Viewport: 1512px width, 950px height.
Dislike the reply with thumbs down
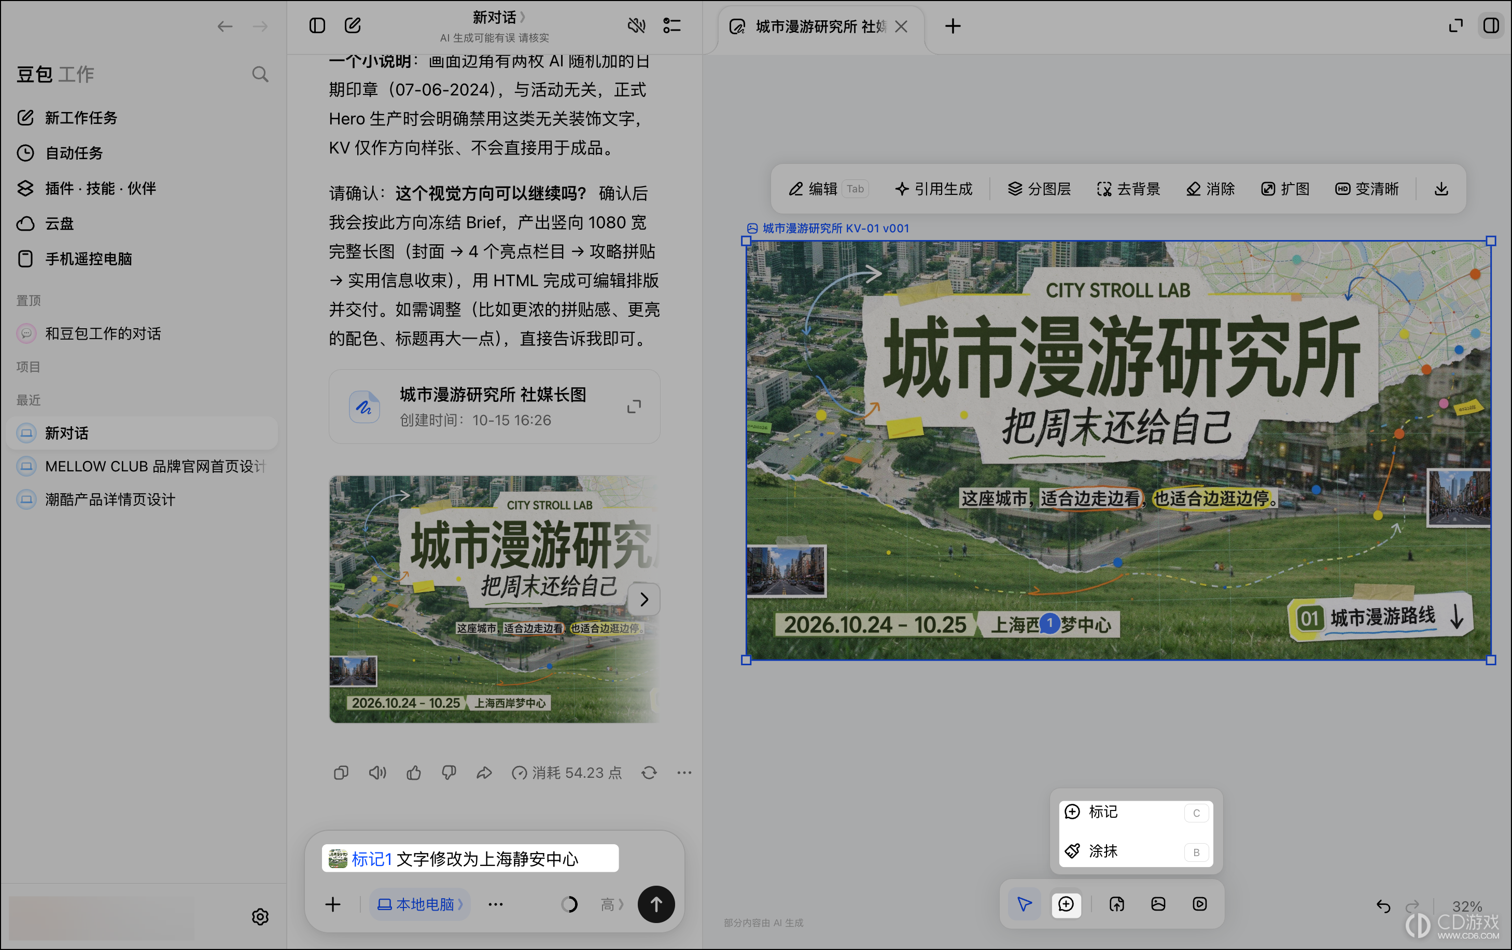click(x=449, y=773)
